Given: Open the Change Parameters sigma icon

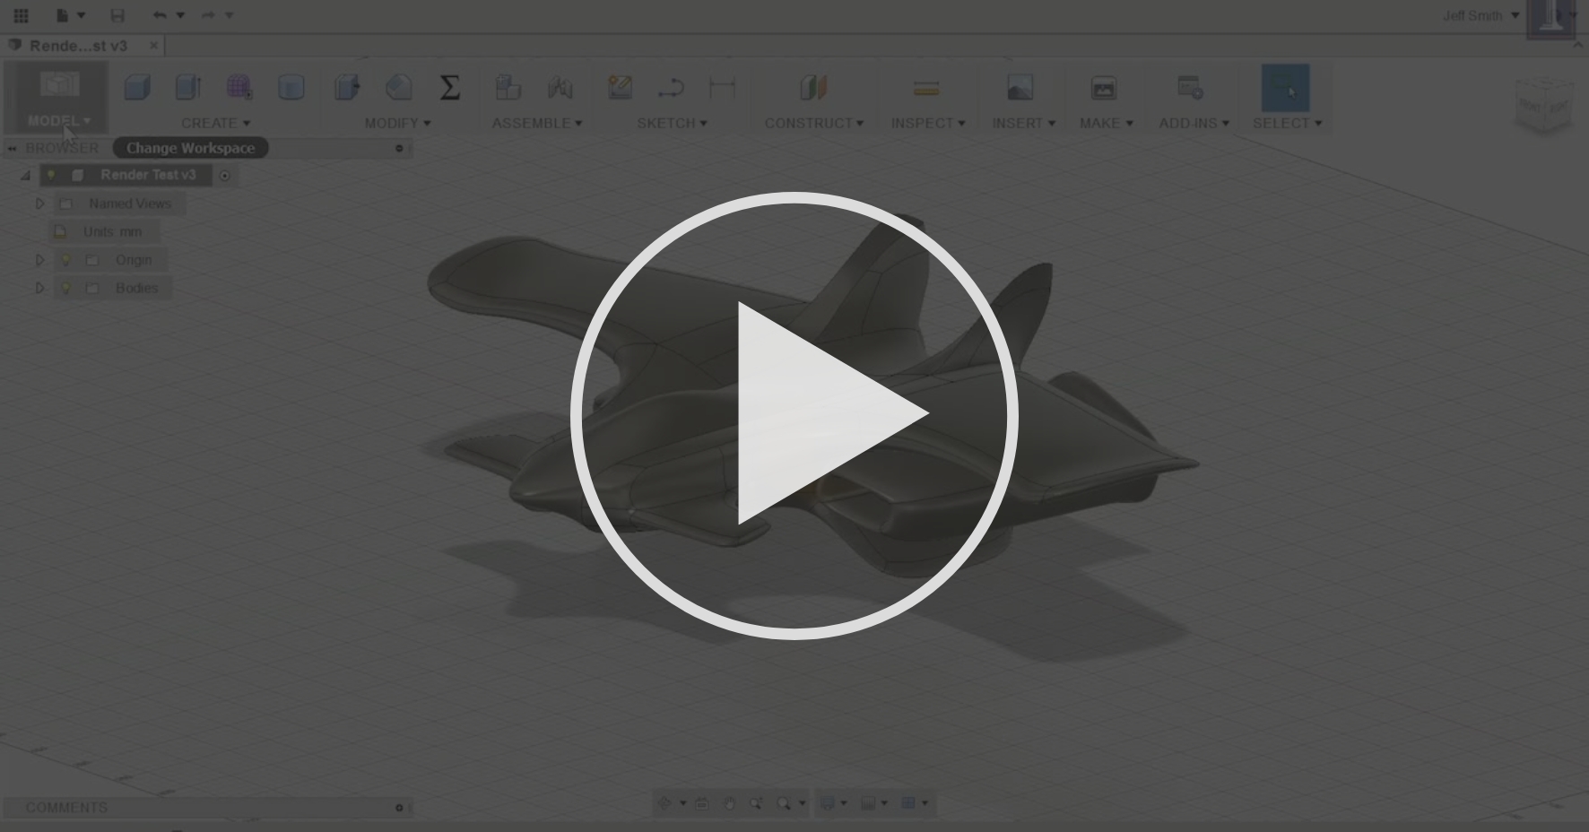Looking at the screenshot, I should pos(450,87).
